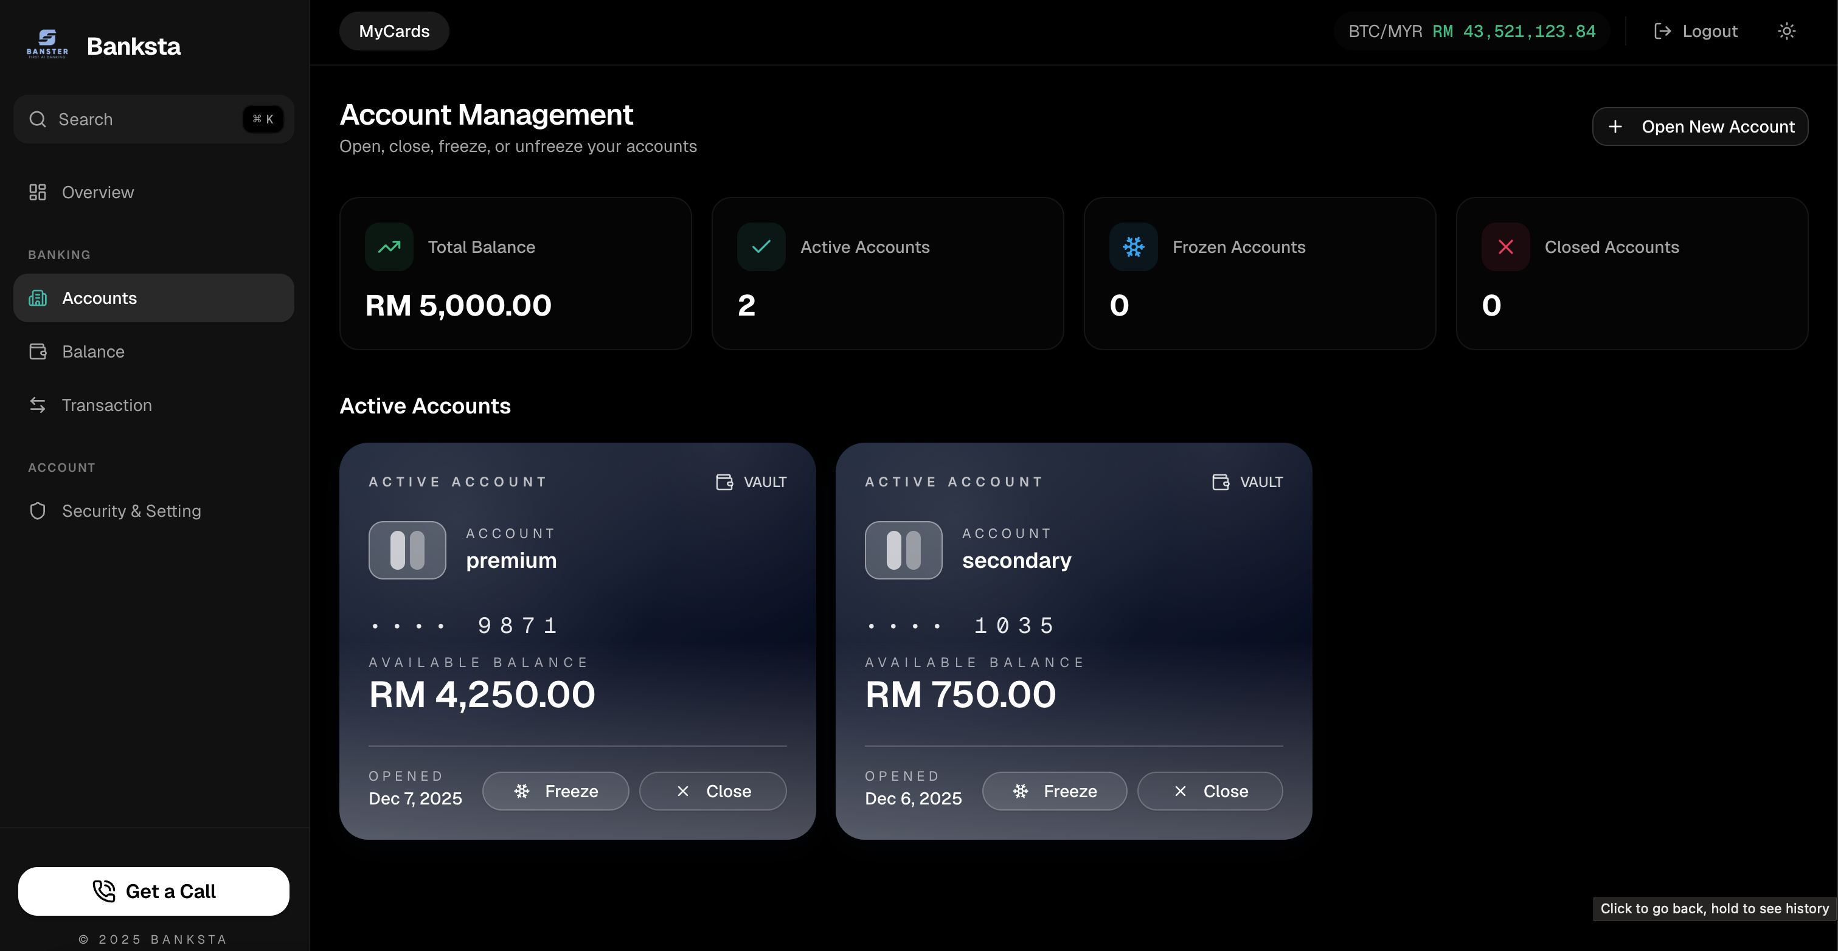Image resolution: width=1838 pixels, height=951 pixels.
Task: Open the Overview sidebar page
Action: click(x=97, y=193)
